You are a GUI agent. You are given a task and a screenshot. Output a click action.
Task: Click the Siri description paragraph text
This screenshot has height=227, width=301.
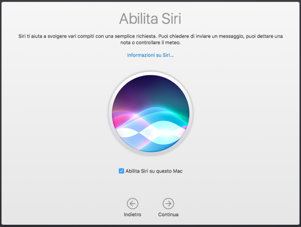coord(150,39)
